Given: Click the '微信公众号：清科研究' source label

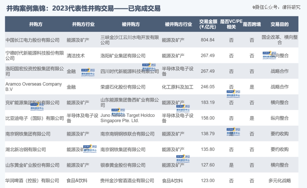Looking at the screenshot, I should click(x=276, y=7).
